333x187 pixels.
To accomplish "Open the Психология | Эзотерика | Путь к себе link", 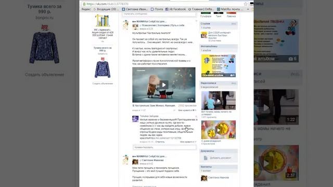I will pyautogui.click(x=163, y=25).
